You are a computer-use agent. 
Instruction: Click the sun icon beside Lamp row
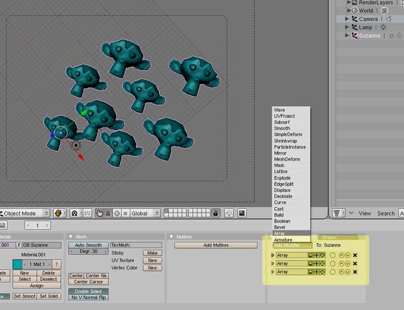[x=383, y=27]
